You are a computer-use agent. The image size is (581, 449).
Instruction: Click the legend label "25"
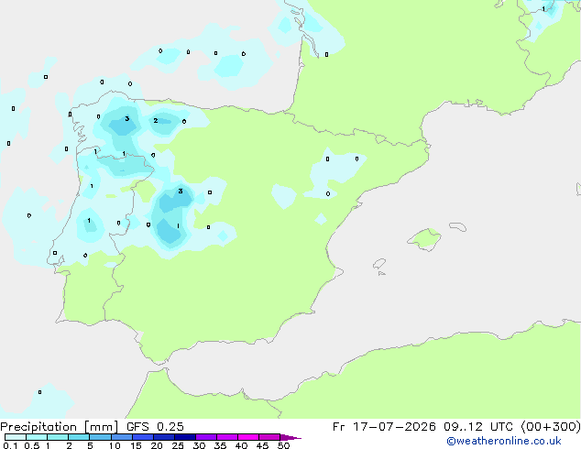click(x=178, y=445)
